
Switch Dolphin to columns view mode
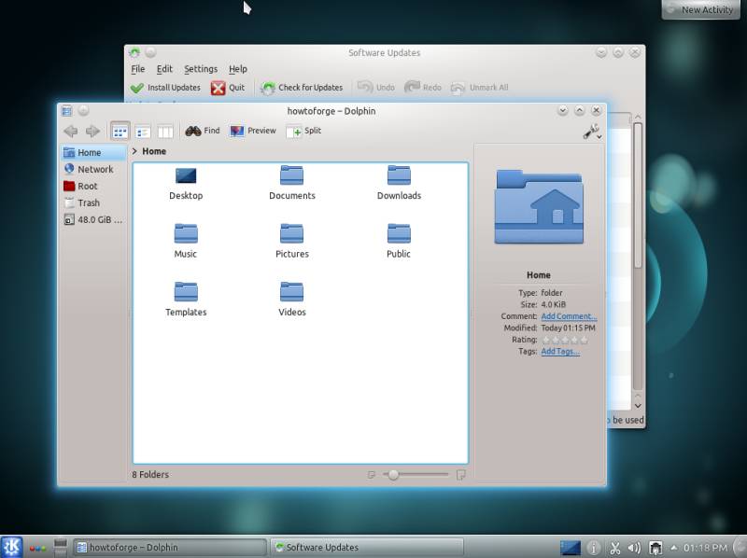(x=165, y=131)
